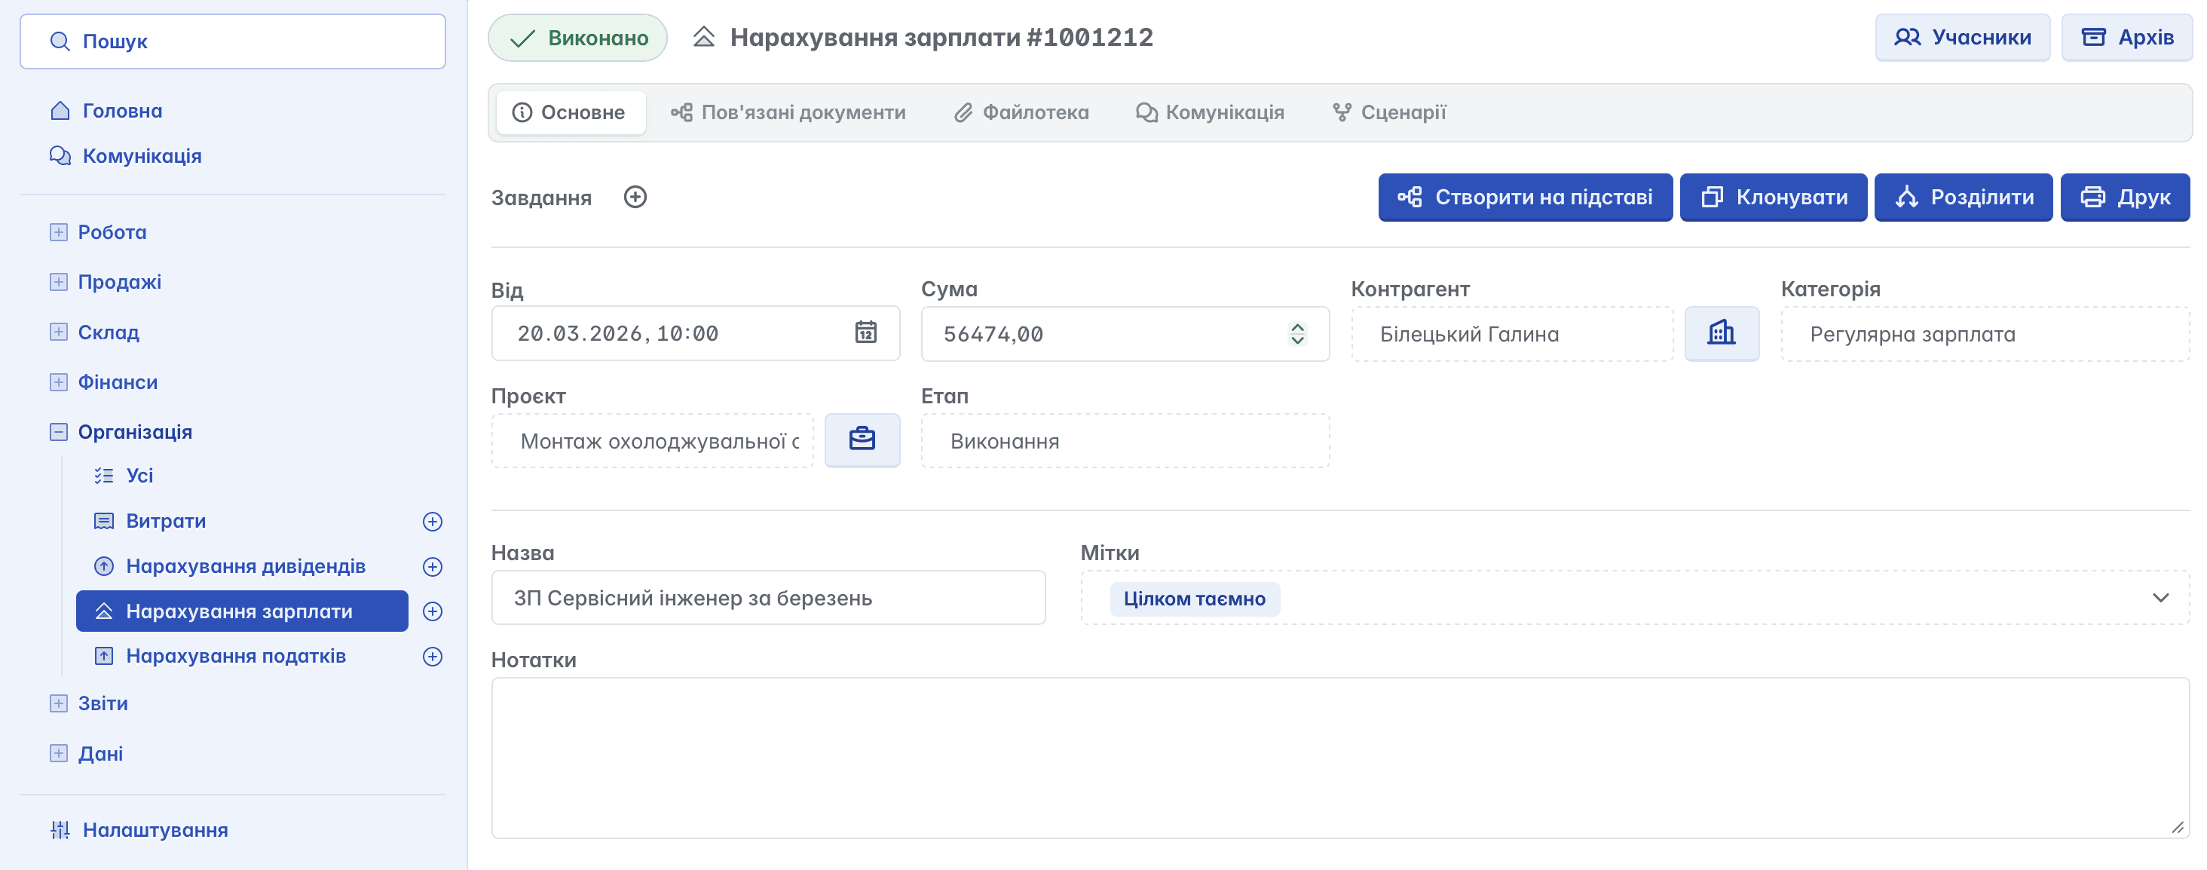Add new Нарахування податків via the plus icon
Viewport: 2207px width, 870px height.
pyautogui.click(x=433, y=657)
